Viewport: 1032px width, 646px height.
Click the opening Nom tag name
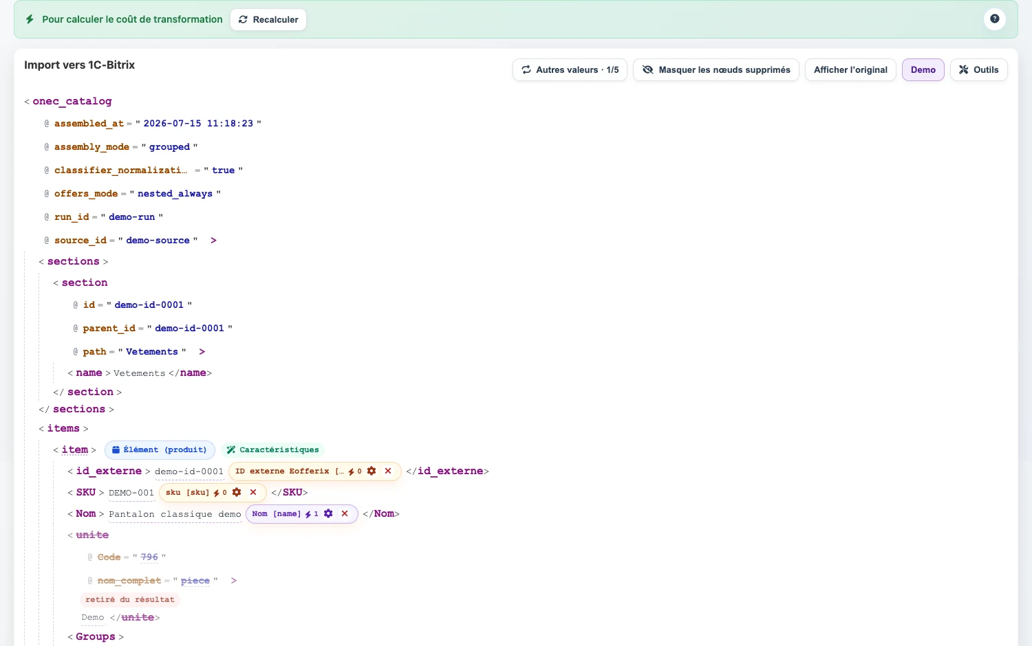click(86, 513)
